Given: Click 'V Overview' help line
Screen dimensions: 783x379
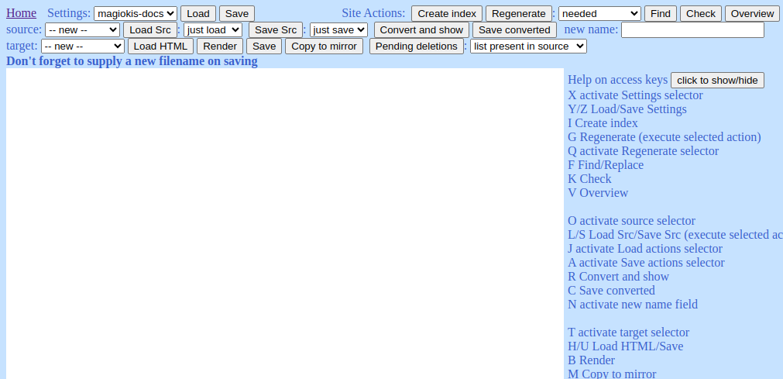Looking at the screenshot, I should pos(598,193).
